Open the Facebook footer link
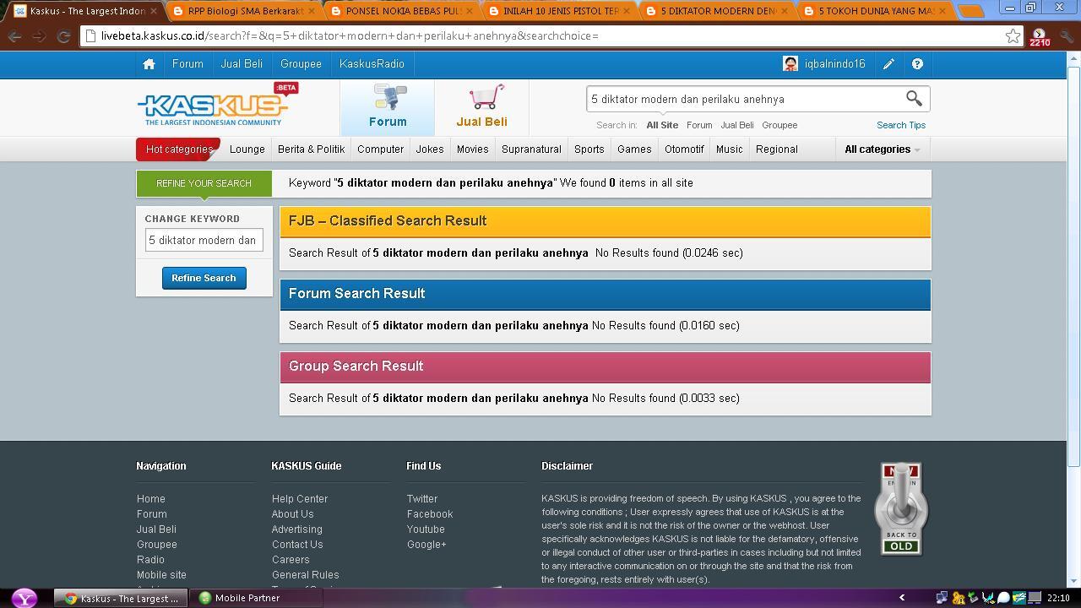This screenshot has height=608, width=1081. [x=430, y=514]
